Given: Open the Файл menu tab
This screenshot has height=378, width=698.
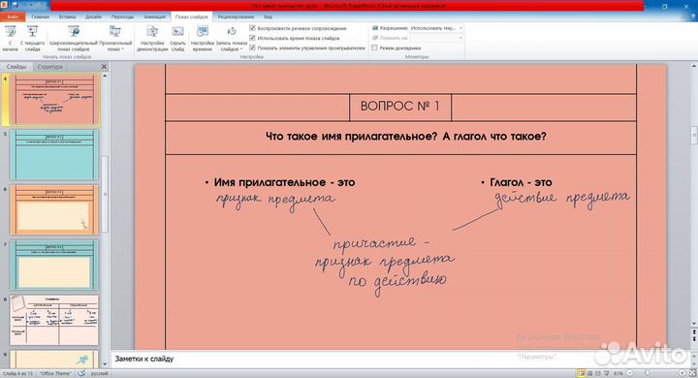Looking at the screenshot, I should coord(13,16).
